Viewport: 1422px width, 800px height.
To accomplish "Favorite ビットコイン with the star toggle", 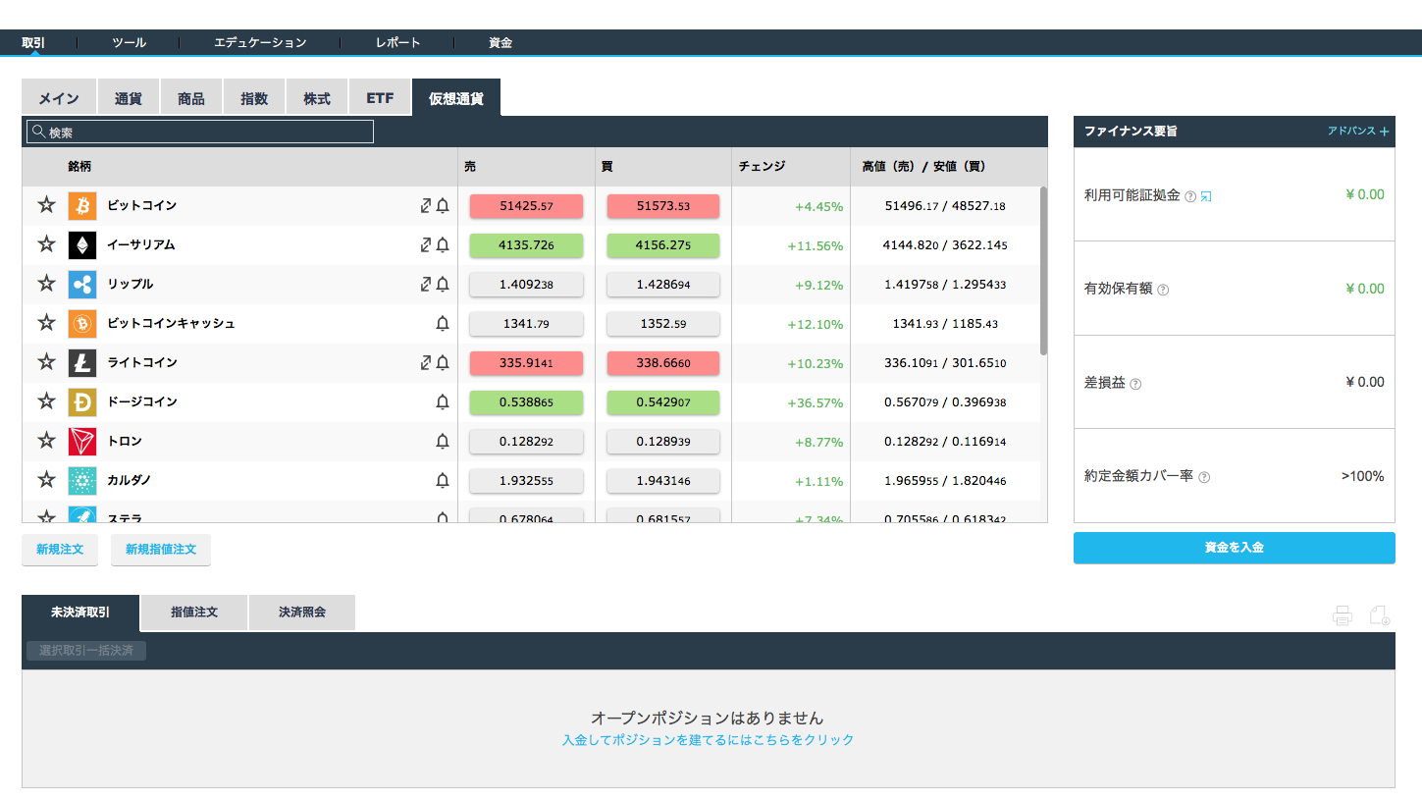I will [x=45, y=205].
